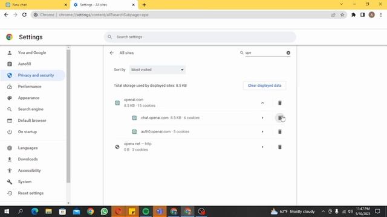Click the Search settings box

click(x=200, y=37)
